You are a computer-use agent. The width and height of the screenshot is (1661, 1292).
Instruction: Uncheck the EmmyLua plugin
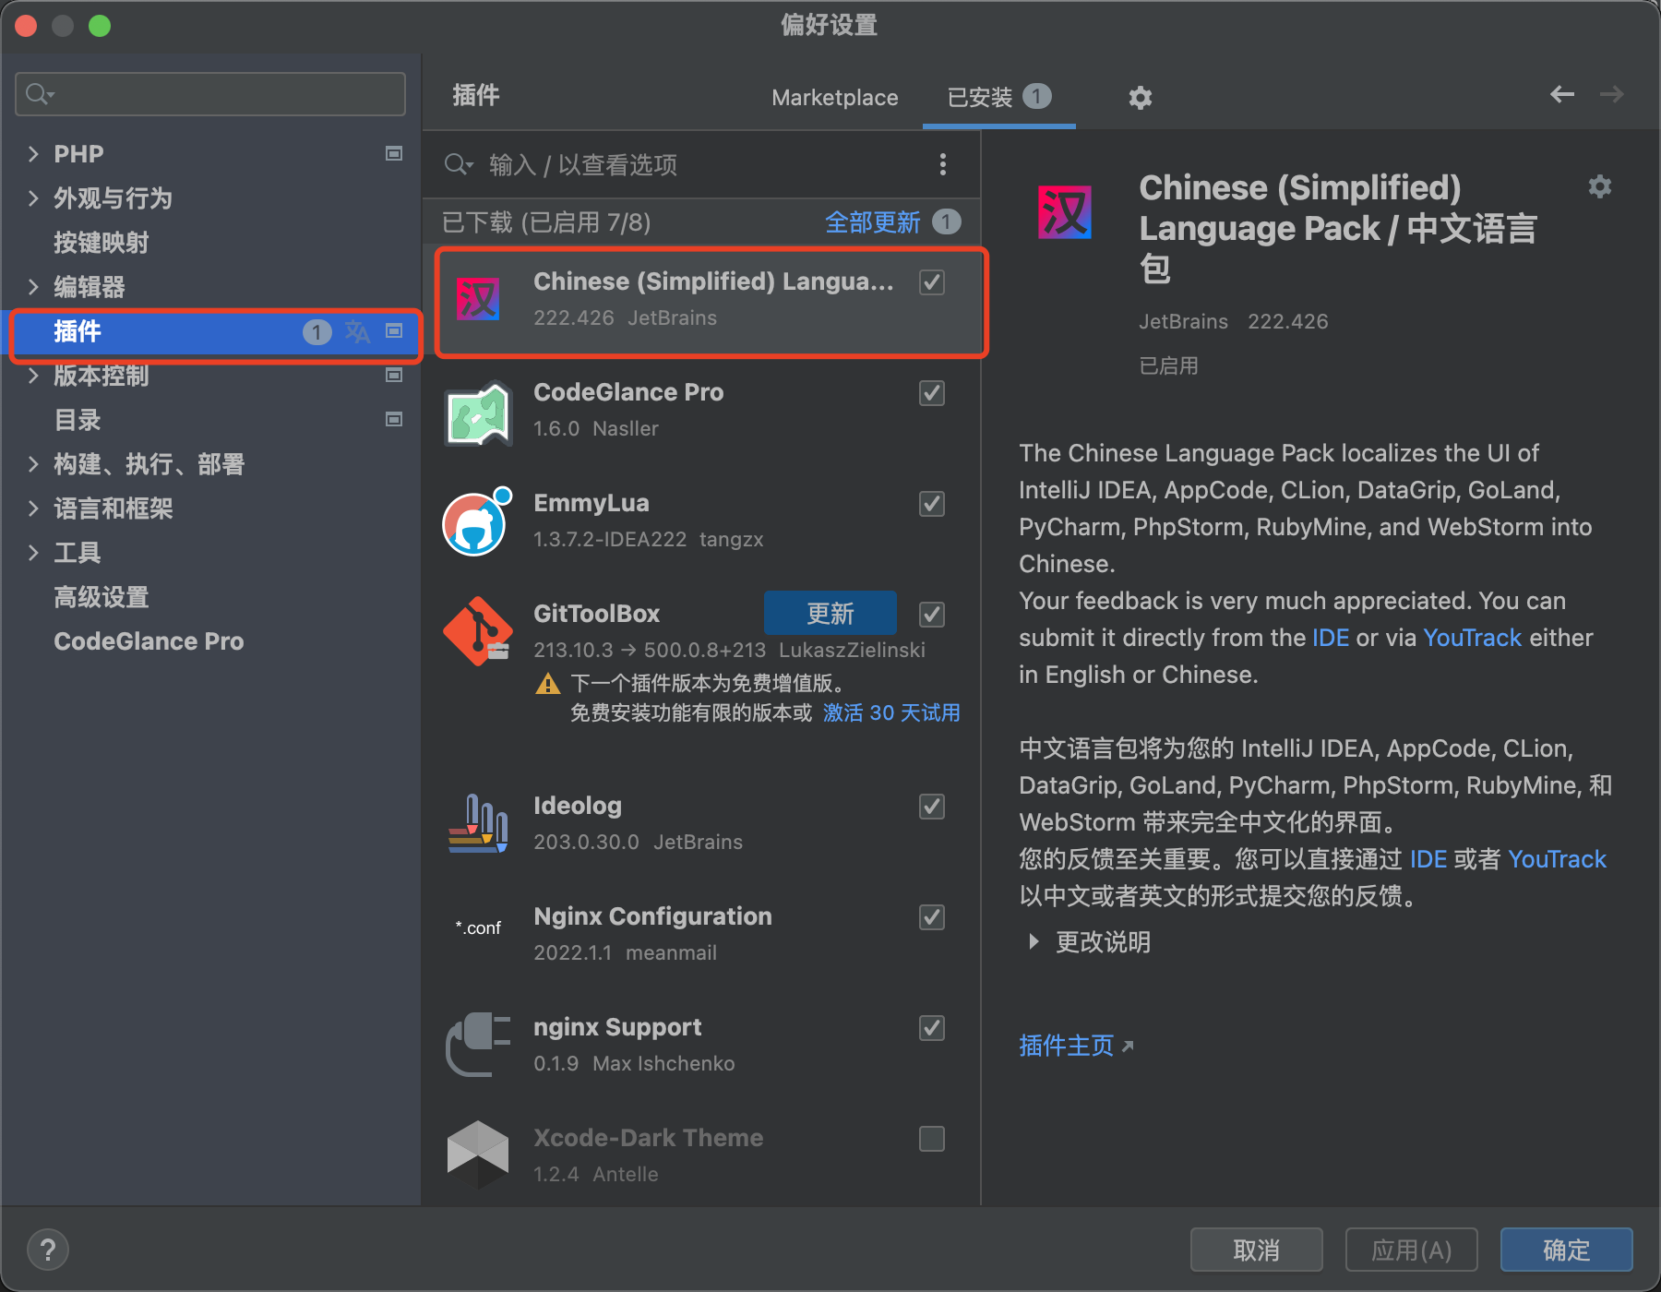coord(932,504)
